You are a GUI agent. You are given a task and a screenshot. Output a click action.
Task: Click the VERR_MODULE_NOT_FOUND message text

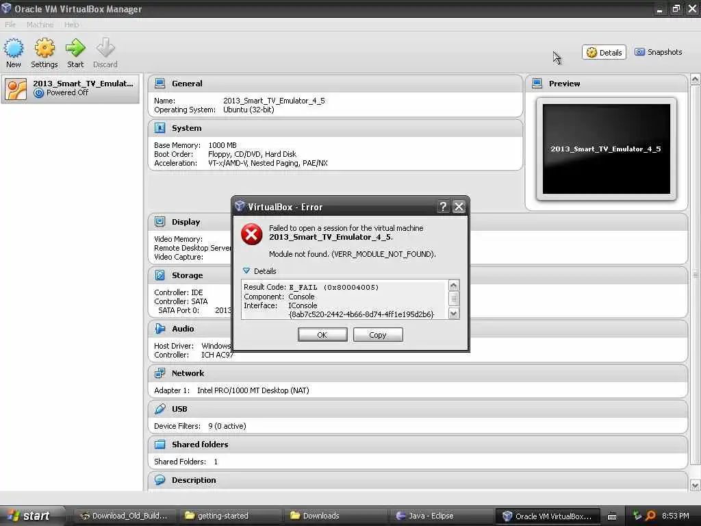point(353,254)
